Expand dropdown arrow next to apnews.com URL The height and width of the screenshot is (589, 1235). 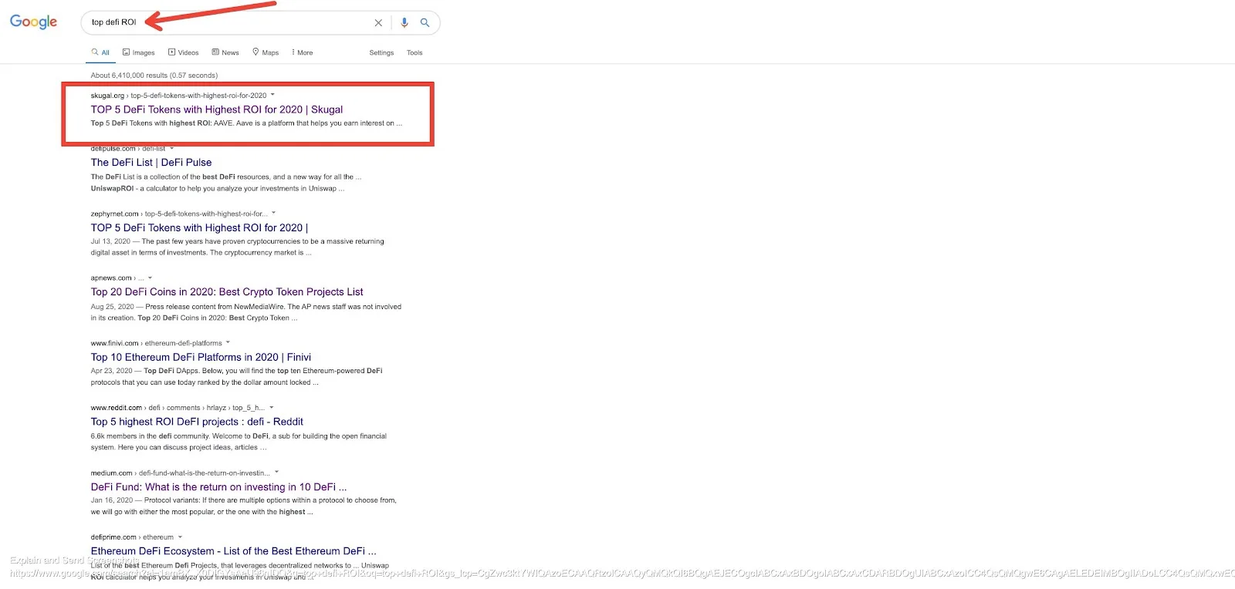(x=151, y=278)
